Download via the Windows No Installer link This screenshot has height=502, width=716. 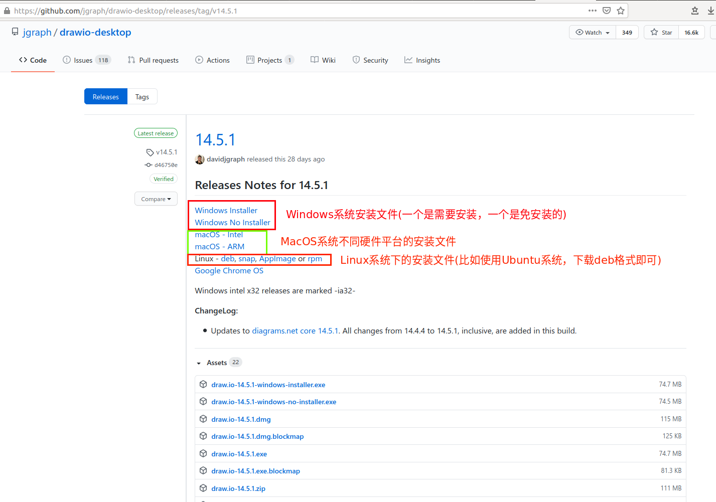point(233,223)
